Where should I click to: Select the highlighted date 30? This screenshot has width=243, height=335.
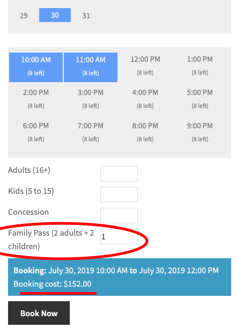point(55,15)
